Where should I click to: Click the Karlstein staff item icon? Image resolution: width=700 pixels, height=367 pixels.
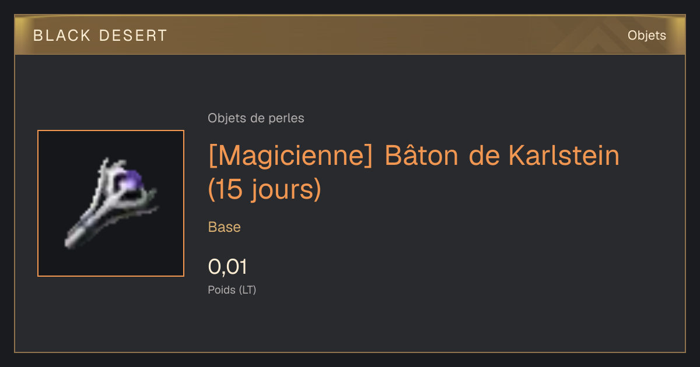coord(111,203)
